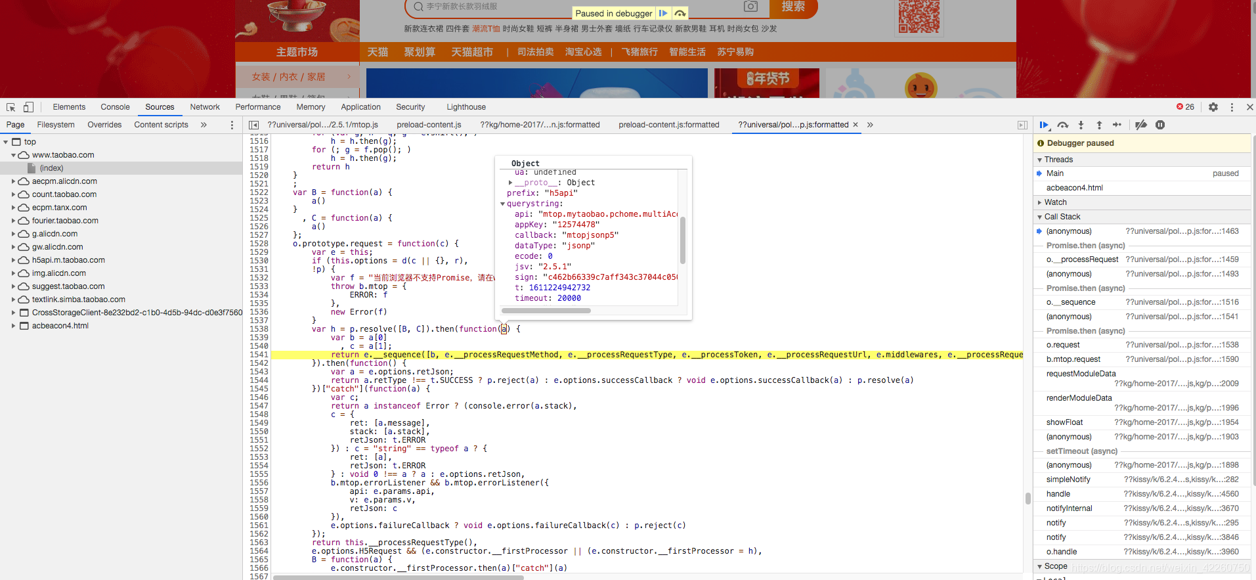The height and width of the screenshot is (580, 1256).
Task: Switch to the Console panel
Action: pos(115,107)
